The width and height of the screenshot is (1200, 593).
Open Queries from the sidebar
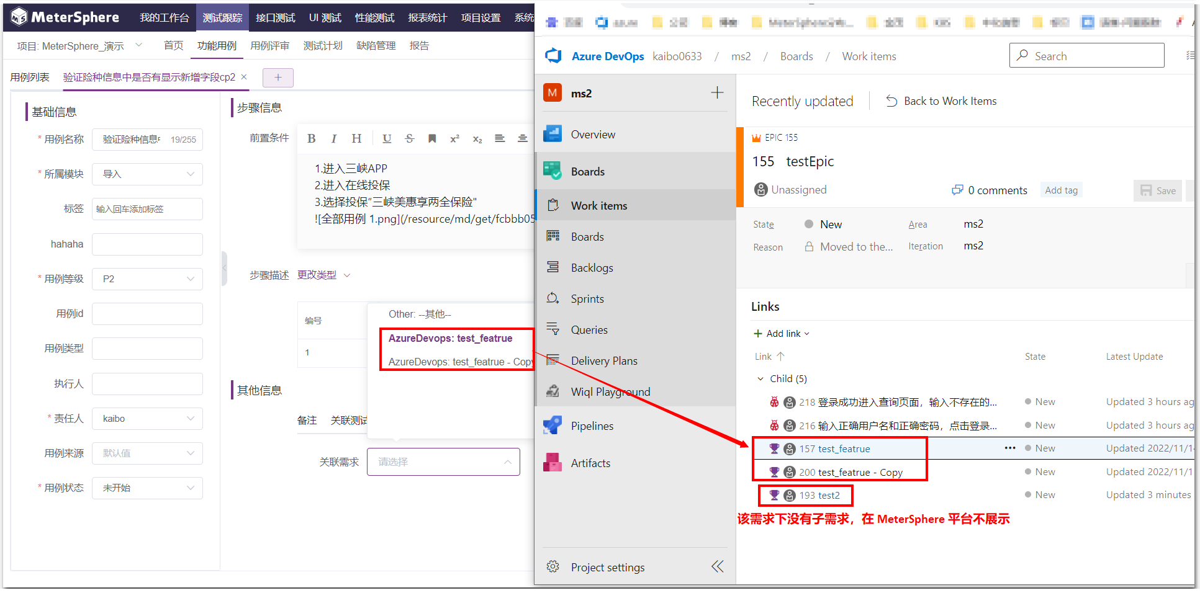(x=588, y=329)
